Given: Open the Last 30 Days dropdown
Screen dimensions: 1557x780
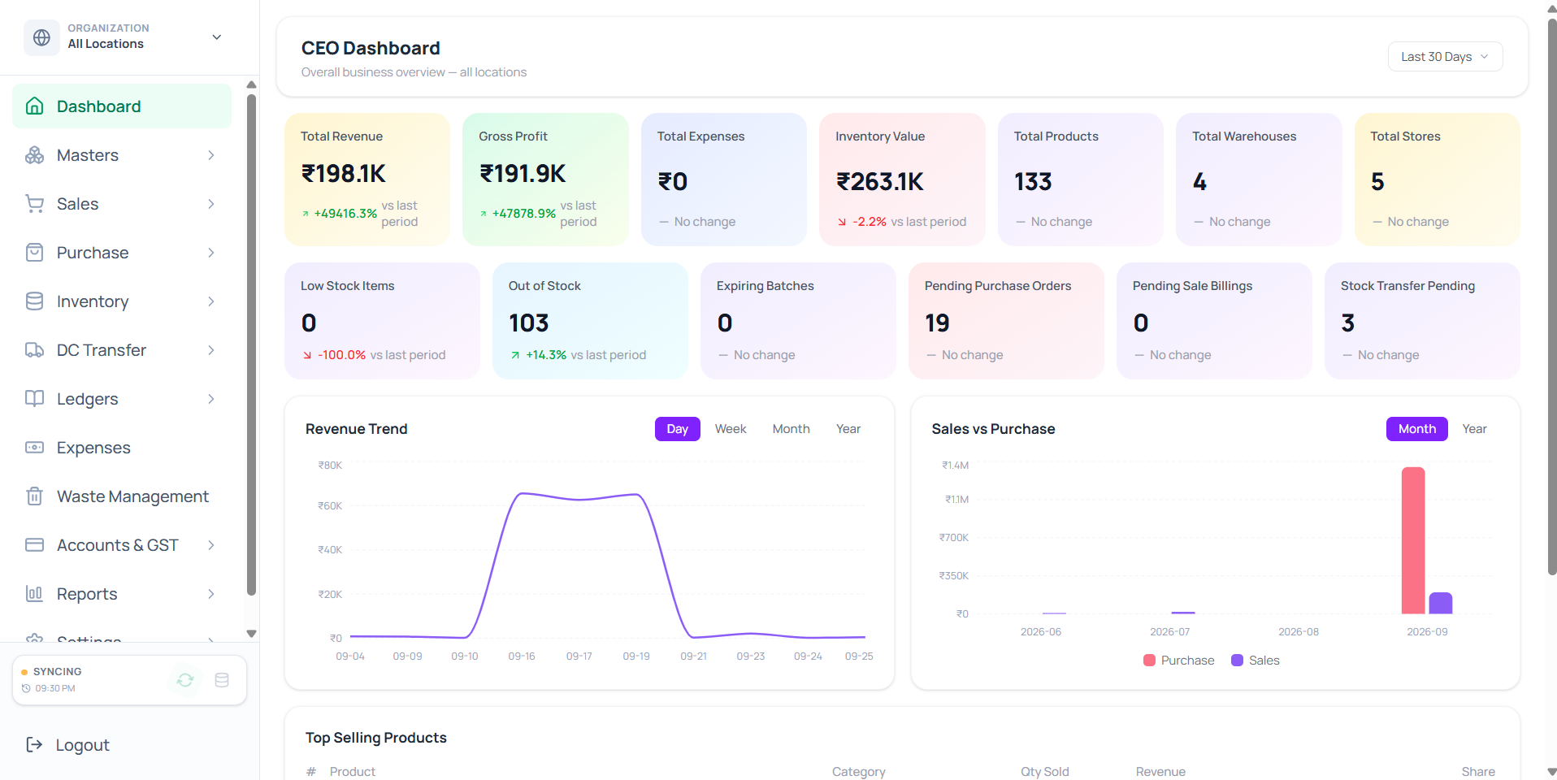Looking at the screenshot, I should pos(1445,57).
